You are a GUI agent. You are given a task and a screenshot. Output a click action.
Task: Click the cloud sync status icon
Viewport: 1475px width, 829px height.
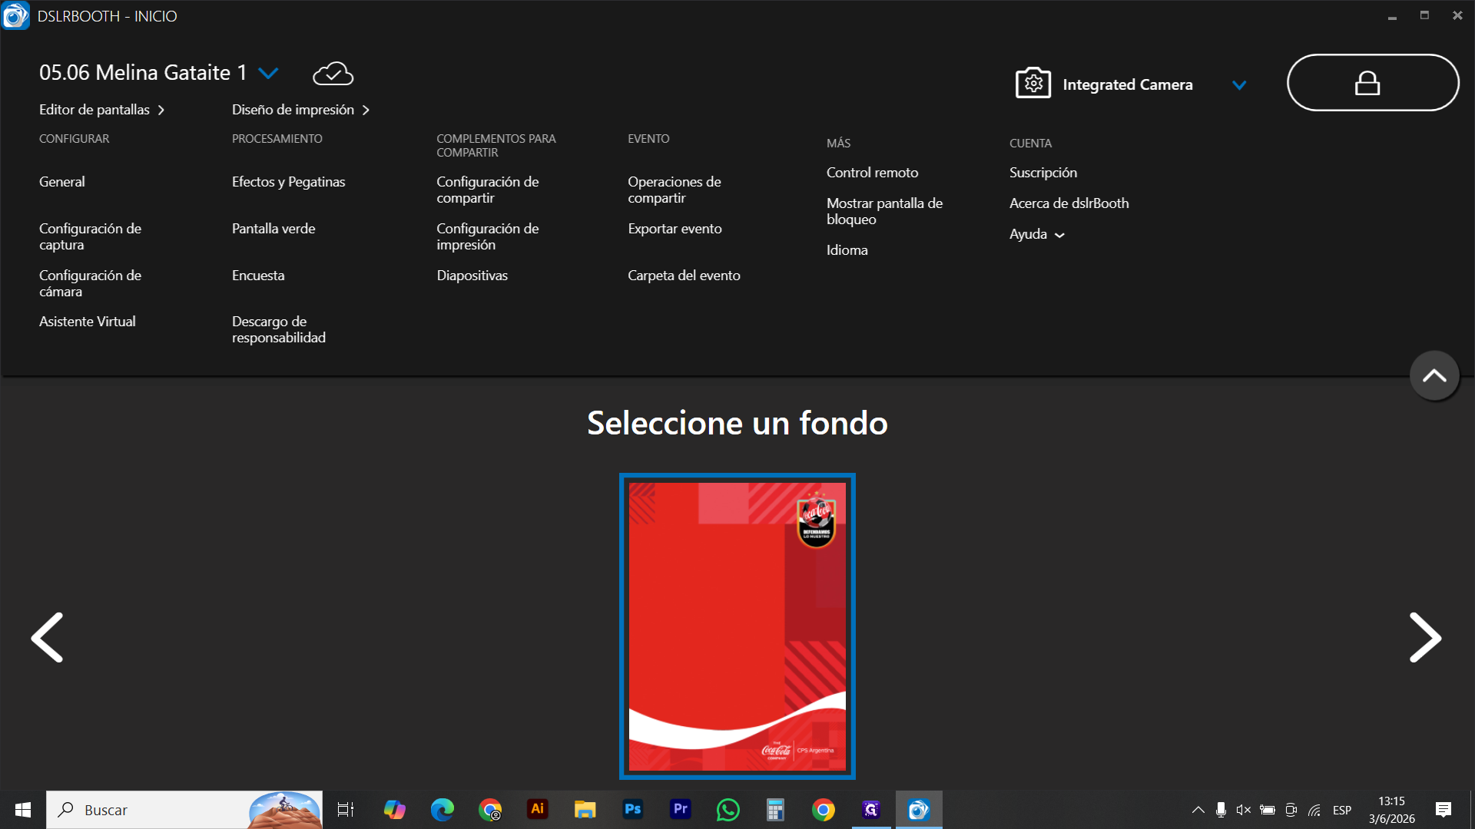(x=333, y=74)
